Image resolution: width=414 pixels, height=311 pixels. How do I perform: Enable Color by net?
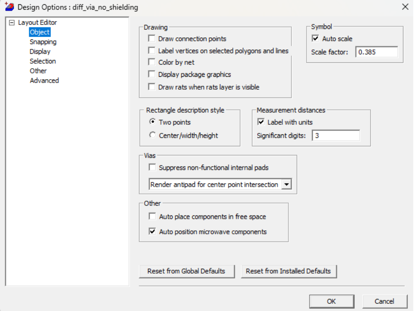152,62
